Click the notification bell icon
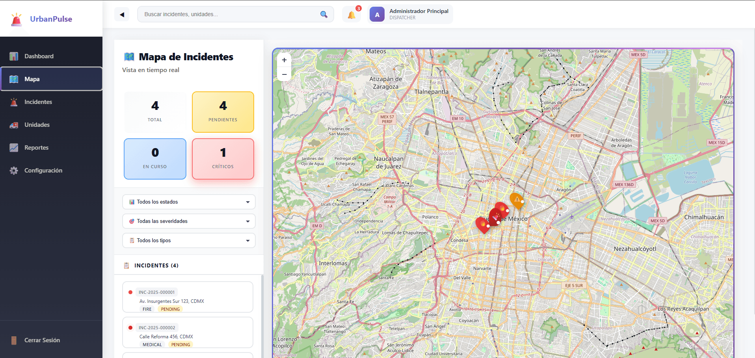Screen dimensions: 755x358 [351, 15]
